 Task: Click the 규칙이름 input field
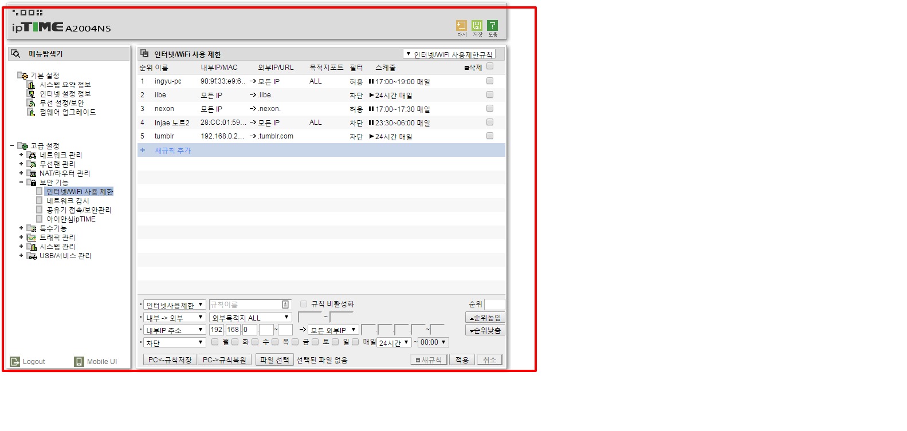click(x=250, y=305)
